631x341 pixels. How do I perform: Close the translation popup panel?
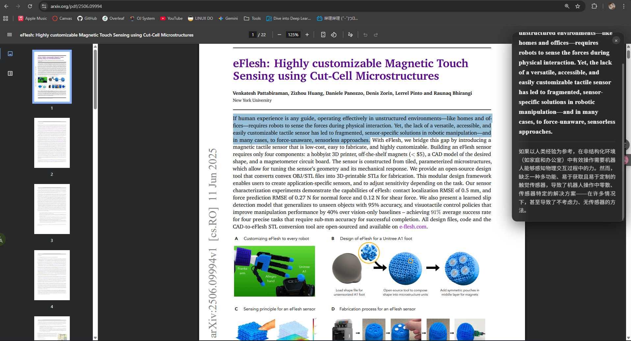pos(616,40)
